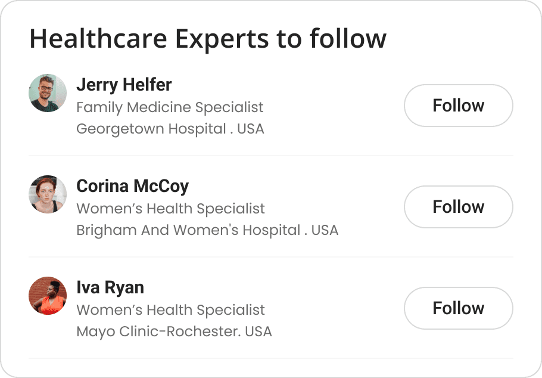This screenshot has width=542, height=378.
Task: Click the Healthcare Experts to follow heading
Action: [x=208, y=39]
